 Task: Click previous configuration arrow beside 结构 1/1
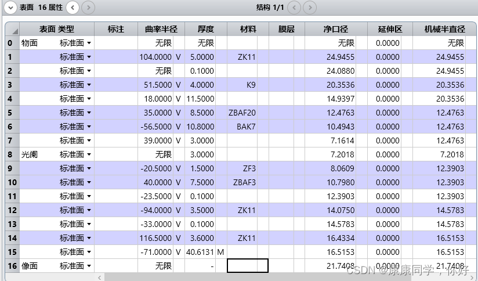click(x=294, y=8)
